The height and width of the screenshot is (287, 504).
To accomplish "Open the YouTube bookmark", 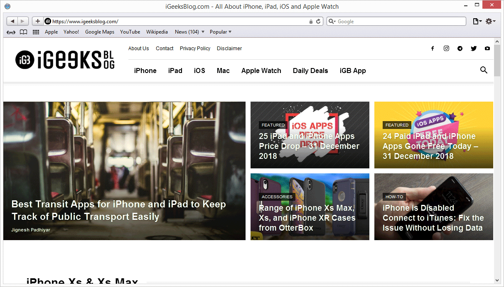I will click(130, 32).
